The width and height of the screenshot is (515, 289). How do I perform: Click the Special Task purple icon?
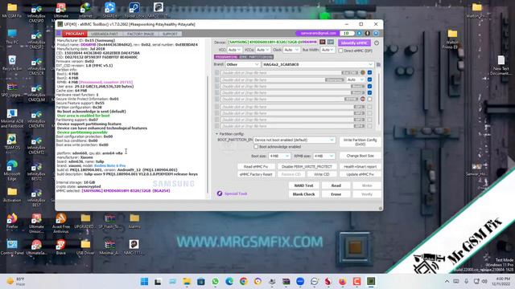pos(220,193)
